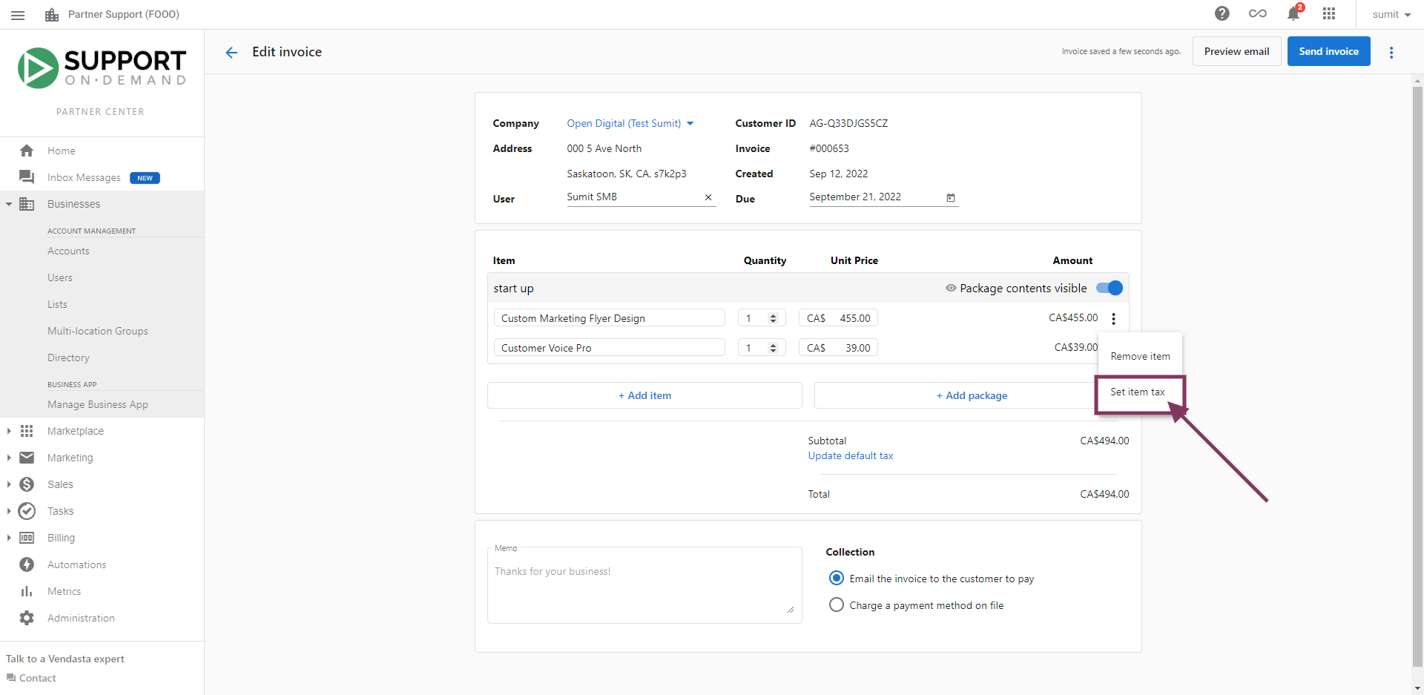Click the Contact link in sidebar
This screenshot has width=1424, height=695.
pyautogui.click(x=37, y=678)
